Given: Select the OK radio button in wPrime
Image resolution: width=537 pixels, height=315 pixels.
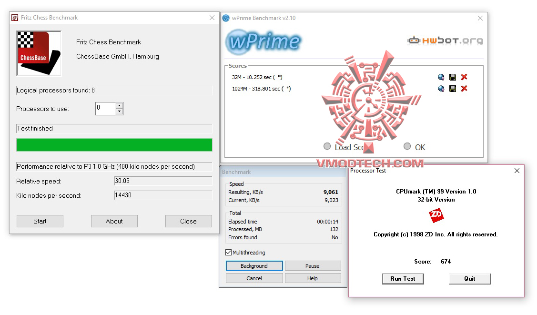Looking at the screenshot, I should pos(407,147).
